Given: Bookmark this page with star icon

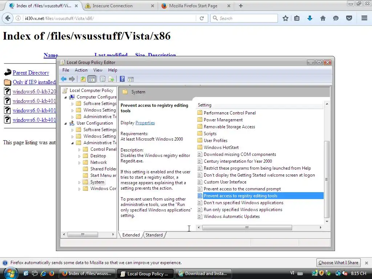Looking at the screenshot, I should point(286,18).
